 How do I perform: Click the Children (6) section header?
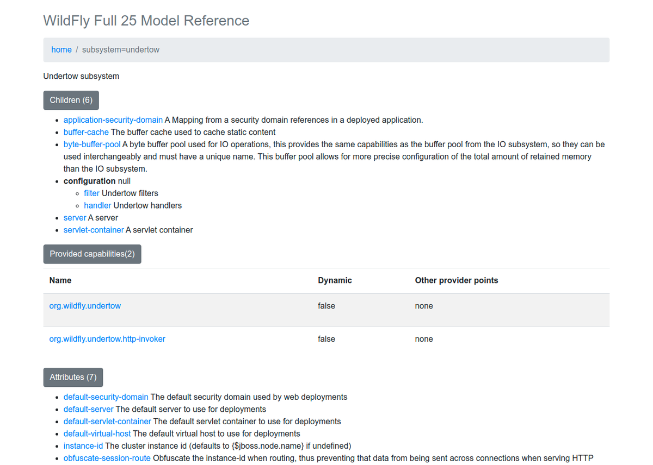[71, 100]
